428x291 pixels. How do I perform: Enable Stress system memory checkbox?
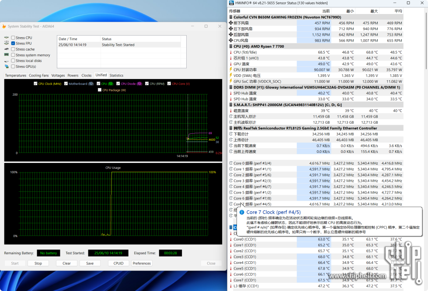tap(13, 55)
